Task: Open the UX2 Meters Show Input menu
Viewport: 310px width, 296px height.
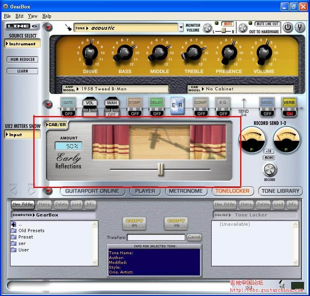Action: 22,135
